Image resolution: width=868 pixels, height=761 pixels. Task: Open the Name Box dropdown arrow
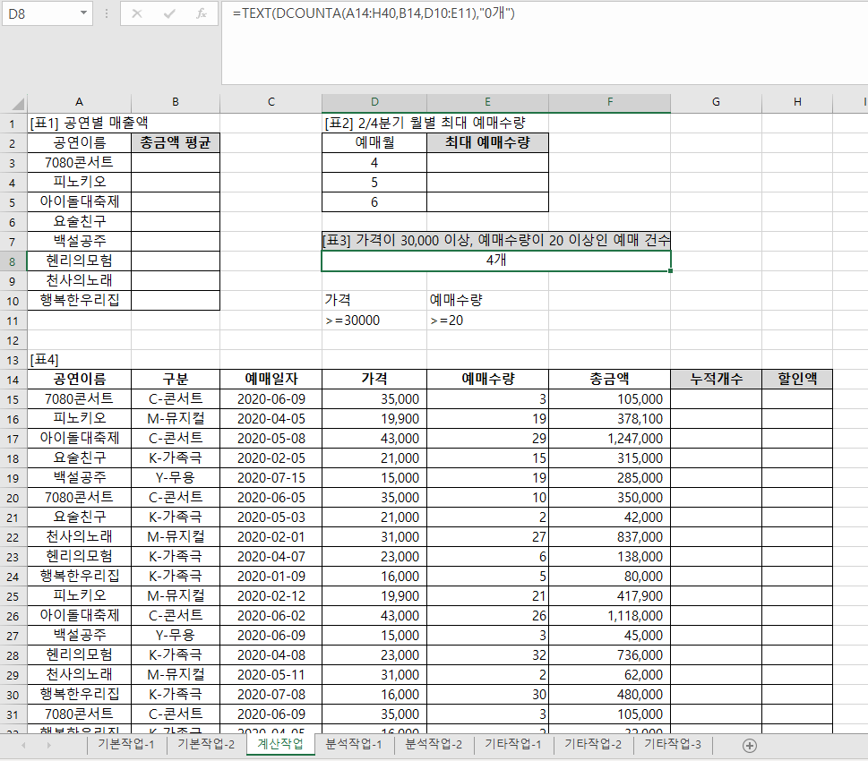coord(83,13)
